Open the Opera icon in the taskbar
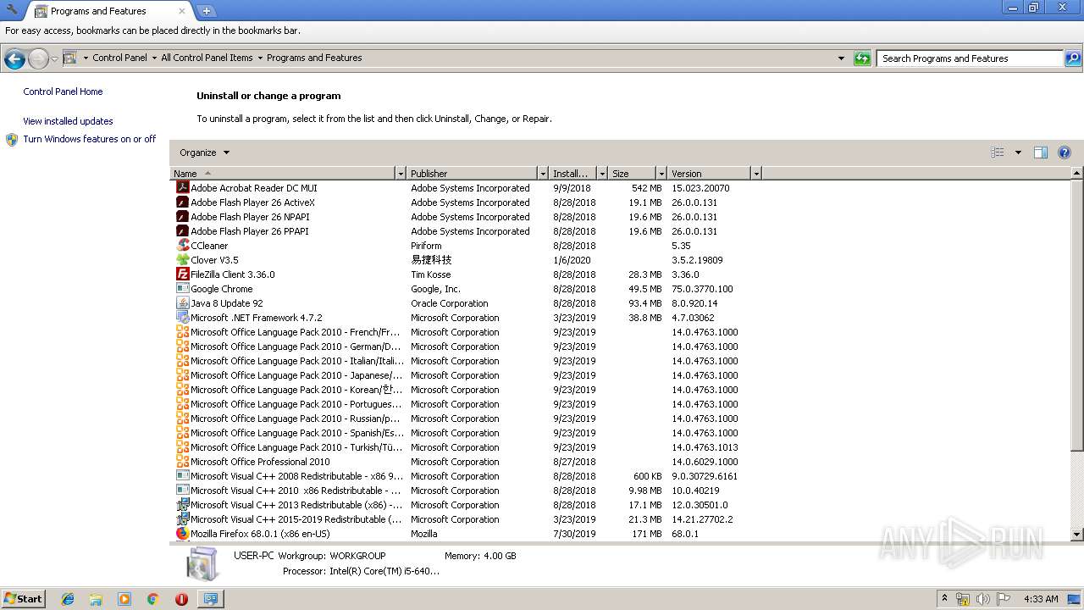The width and height of the screenshot is (1084, 610). tap(181, 599)
